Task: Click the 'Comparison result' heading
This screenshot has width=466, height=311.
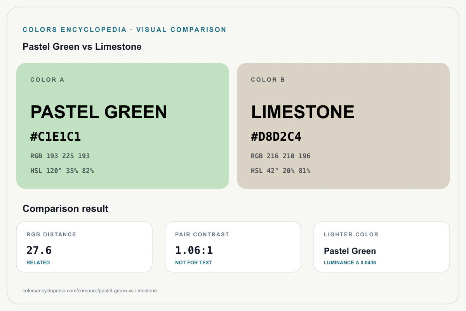Action: click(65, 209)
